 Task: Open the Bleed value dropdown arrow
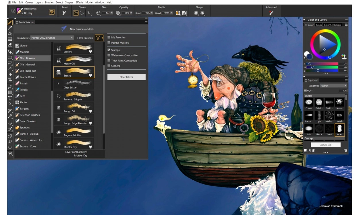[171, 13]
